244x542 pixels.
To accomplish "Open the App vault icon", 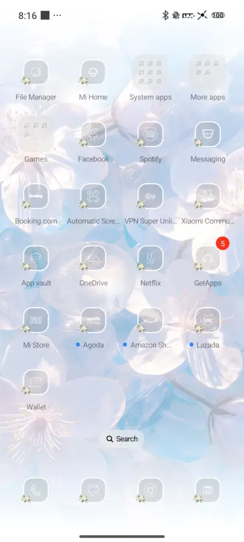I will 36,258.
